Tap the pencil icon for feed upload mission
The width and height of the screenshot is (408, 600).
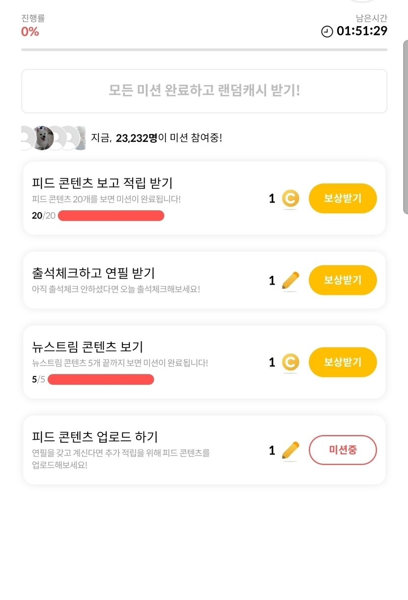291,450
